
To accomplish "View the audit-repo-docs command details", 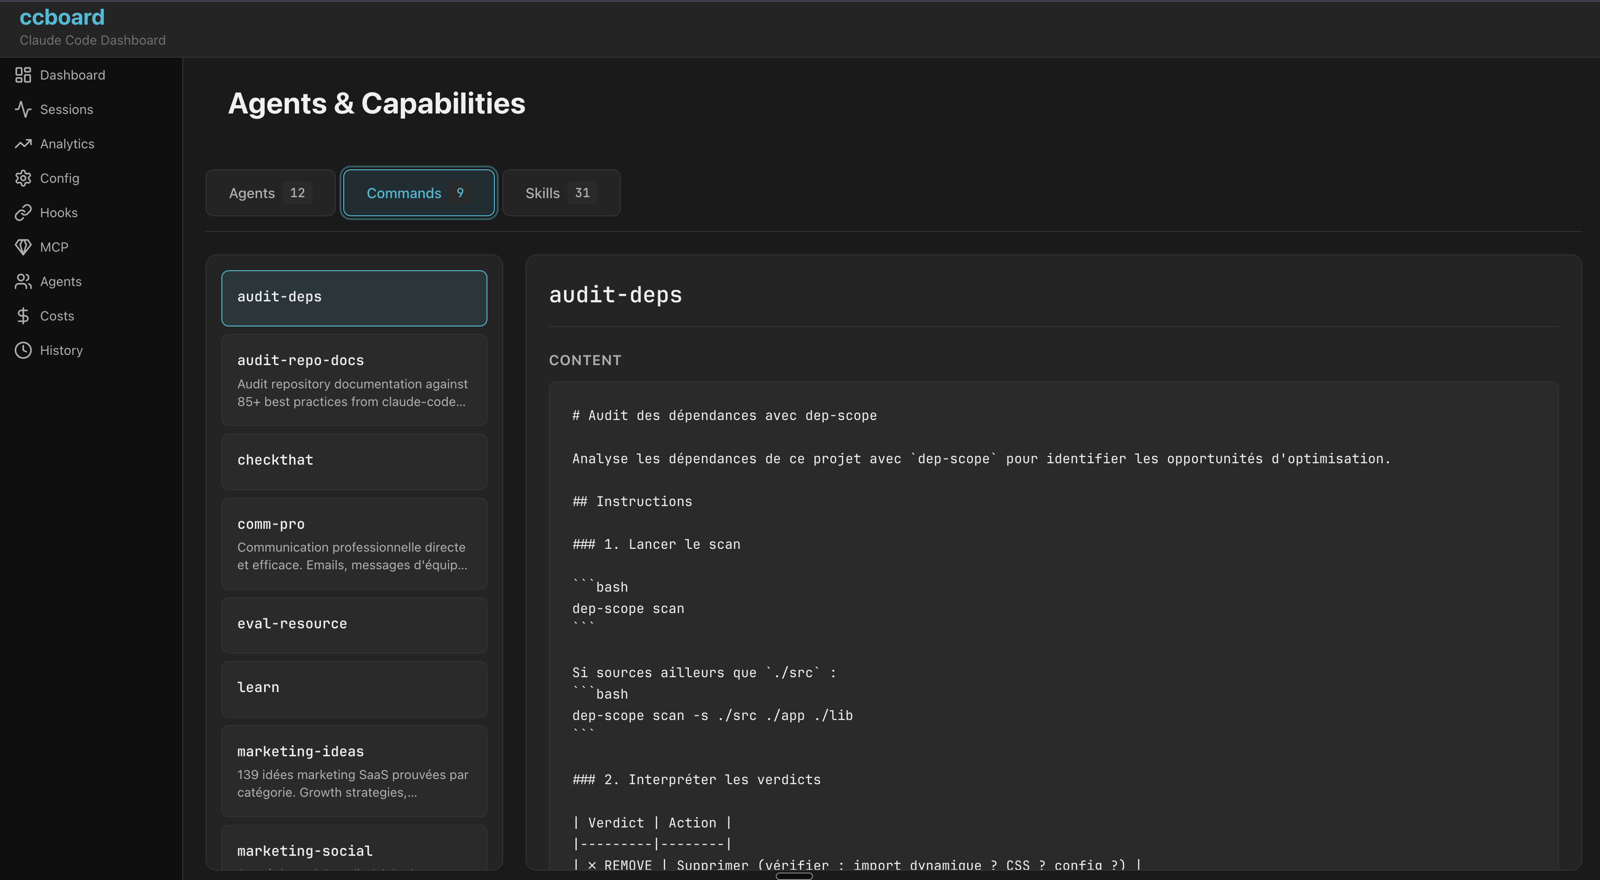I will tap(353, 380).
